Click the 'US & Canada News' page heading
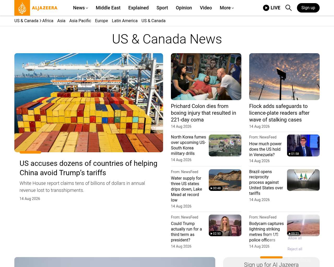Image resolution: width=334 pixels, height=267 pixels. coord(167,39)
